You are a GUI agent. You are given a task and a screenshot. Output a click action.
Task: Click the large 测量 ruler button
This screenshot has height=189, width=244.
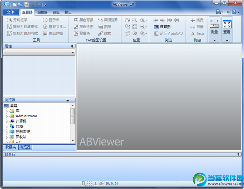[214, 27]
